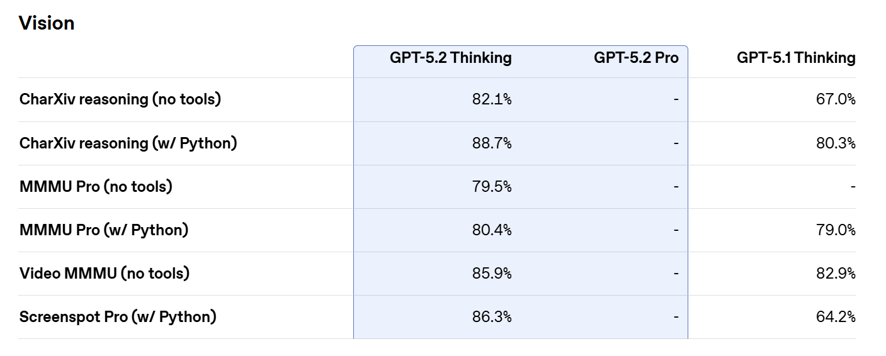This screenshot has width=886, height=356.
Task: Click the Video MMMU (no tools) row label
Action: coord(105,274)
